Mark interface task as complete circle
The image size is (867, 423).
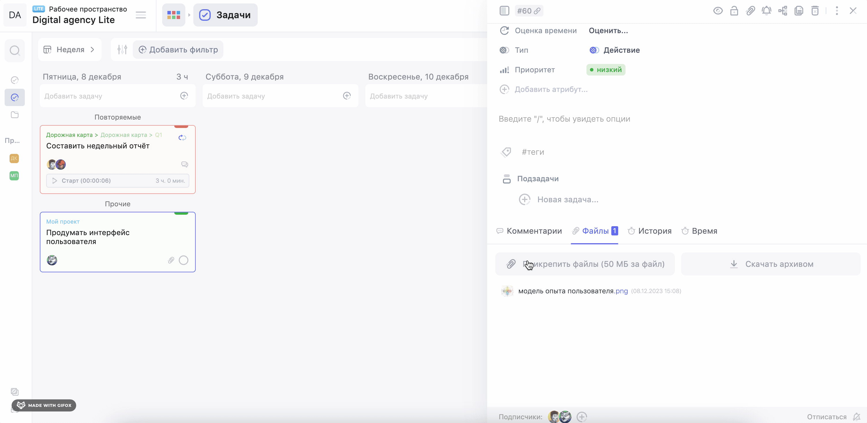(x=184, y=260)
